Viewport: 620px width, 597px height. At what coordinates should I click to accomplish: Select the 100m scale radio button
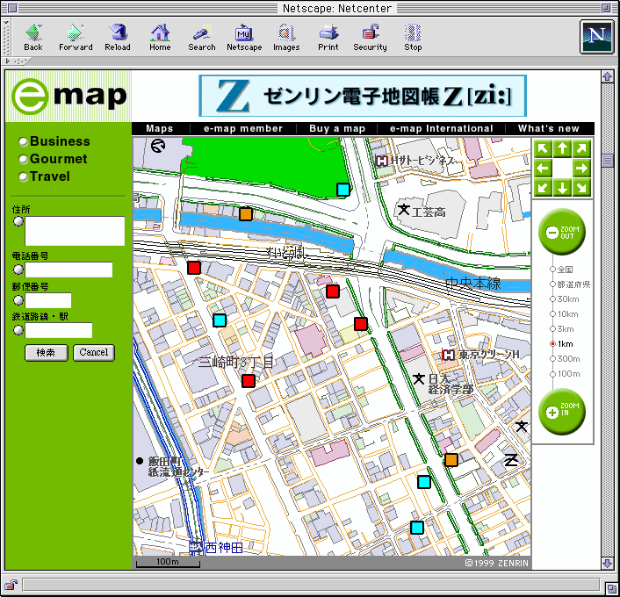click(552, 374)
